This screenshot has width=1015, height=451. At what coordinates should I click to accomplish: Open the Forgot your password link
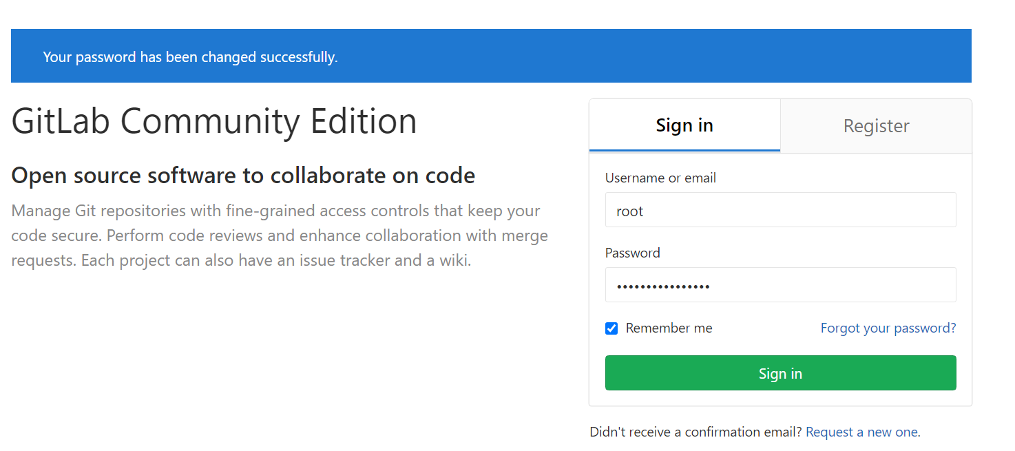888,328
